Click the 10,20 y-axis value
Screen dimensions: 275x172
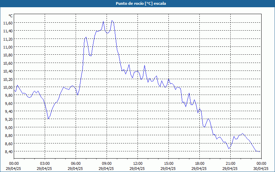click(8, 79)
